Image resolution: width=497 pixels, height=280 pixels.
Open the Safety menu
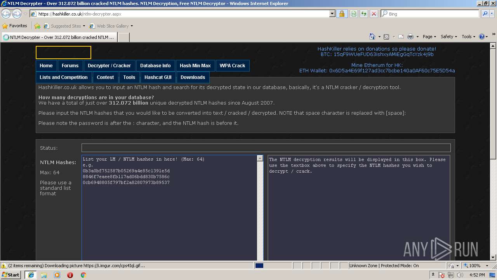(448, 37)
